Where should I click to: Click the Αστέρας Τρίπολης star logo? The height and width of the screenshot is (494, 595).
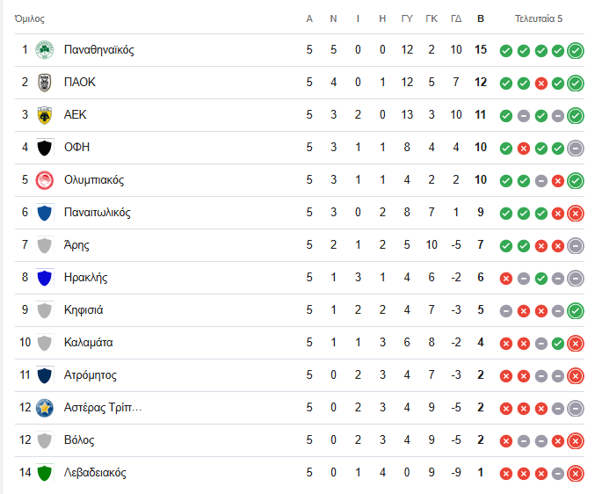(x=45, y=408)
